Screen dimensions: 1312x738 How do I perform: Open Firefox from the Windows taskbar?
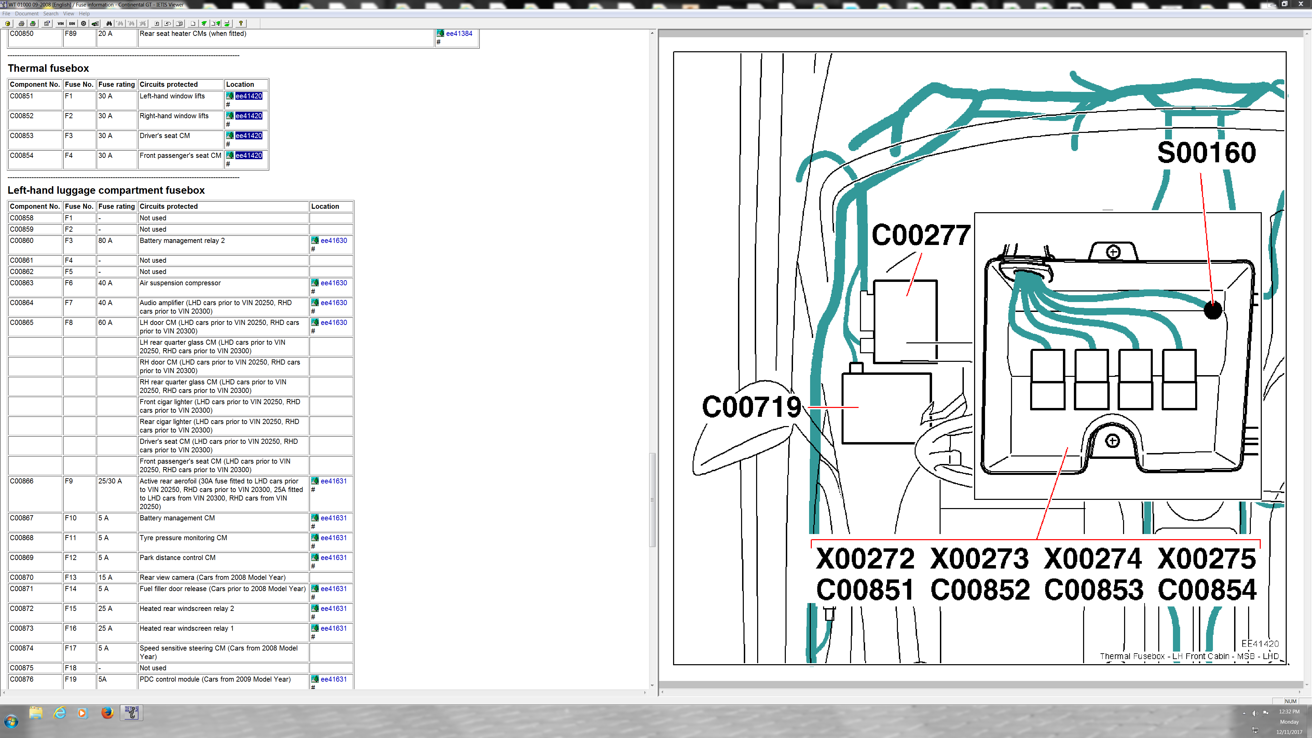(x=107, y=712)
